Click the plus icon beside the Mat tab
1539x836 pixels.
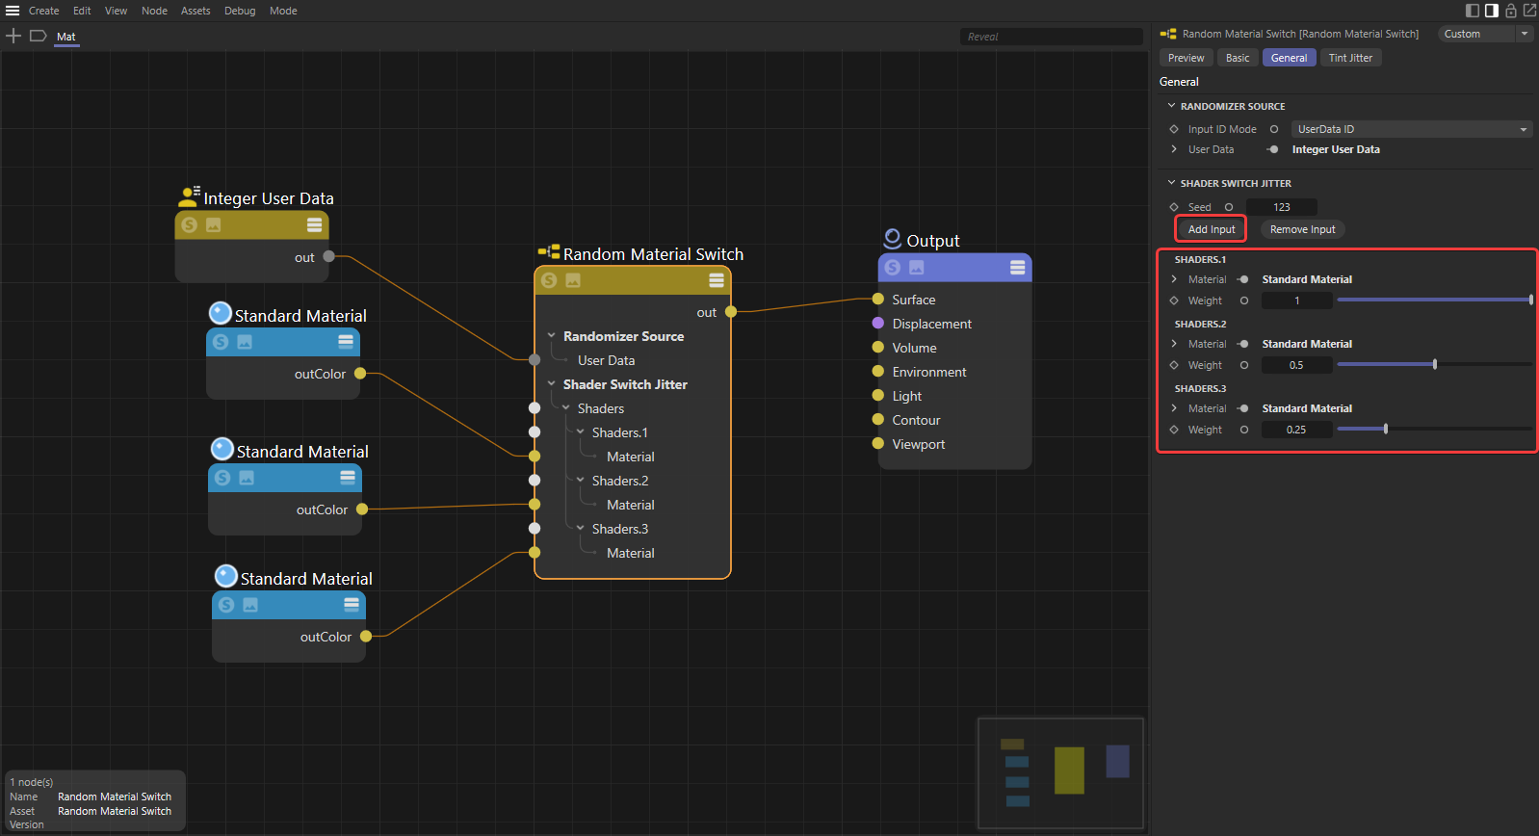tap(13, 36)
